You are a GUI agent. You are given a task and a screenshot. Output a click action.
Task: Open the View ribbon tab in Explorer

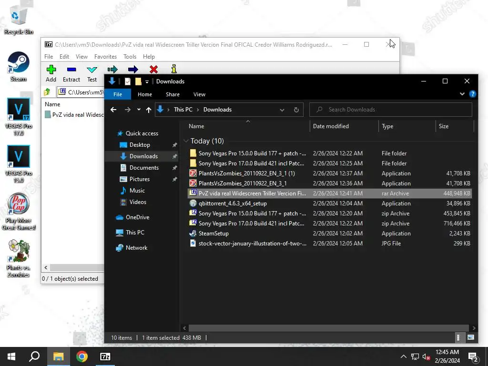(x=199, y=94)
